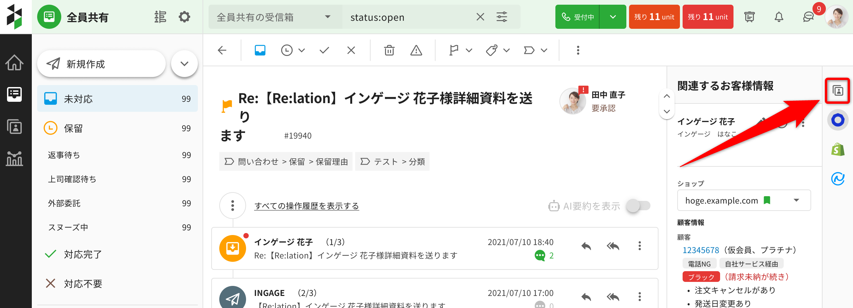
Task: Click reply arrow on インゲージ 花子 message
Action: pyautogui.click(x=586, y=246)
